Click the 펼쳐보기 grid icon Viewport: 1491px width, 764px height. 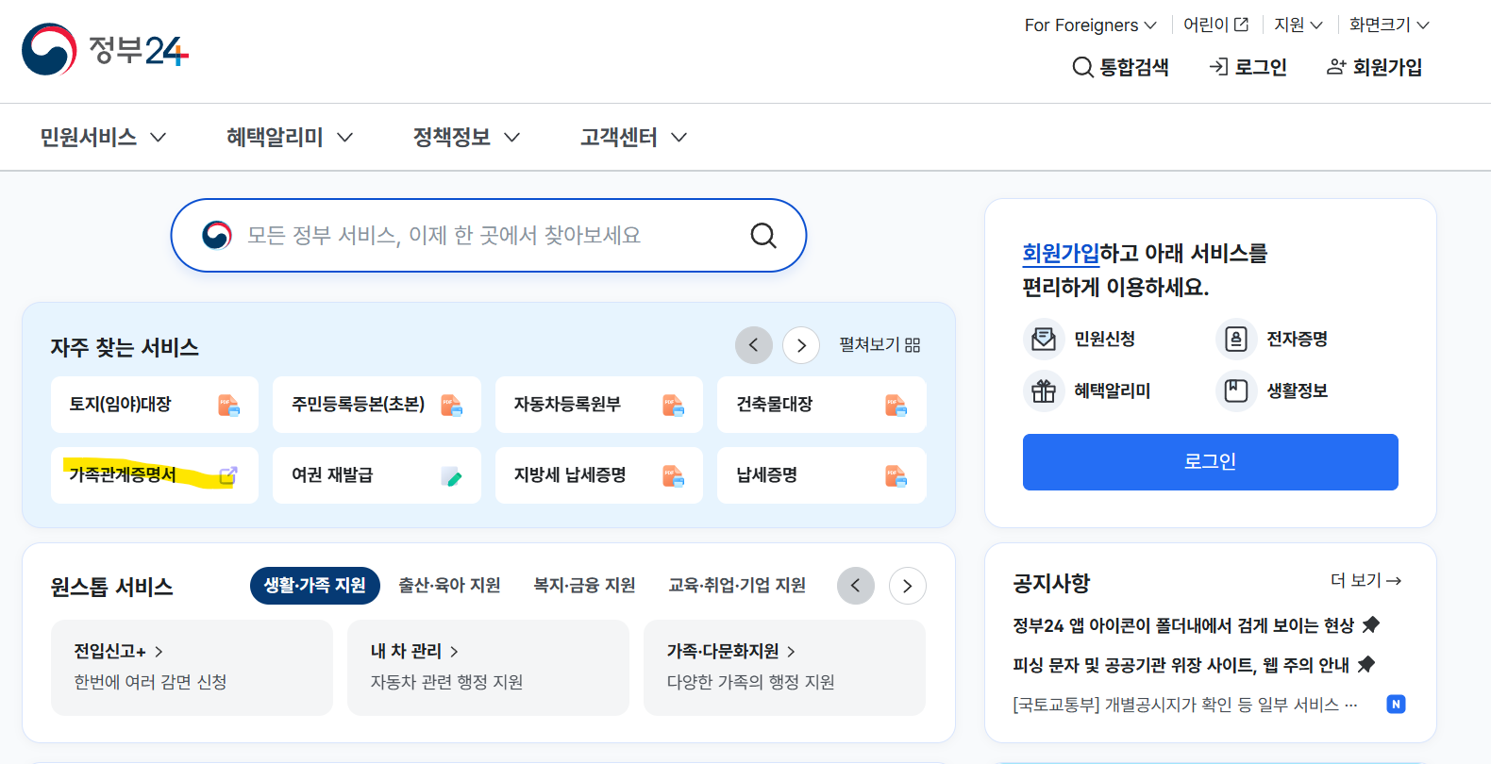tap(913, 345)
